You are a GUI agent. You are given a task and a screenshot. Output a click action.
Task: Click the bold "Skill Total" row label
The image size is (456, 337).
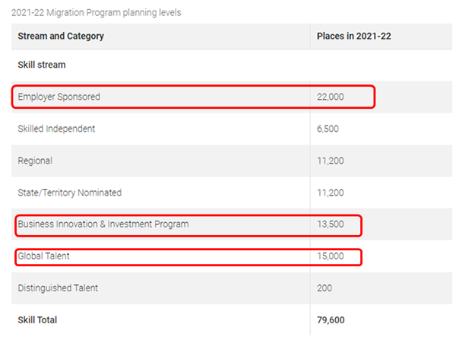(37, 320)
